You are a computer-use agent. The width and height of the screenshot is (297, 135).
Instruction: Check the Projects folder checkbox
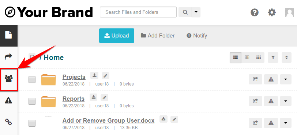pyautogui.click(x=32, y=79)
